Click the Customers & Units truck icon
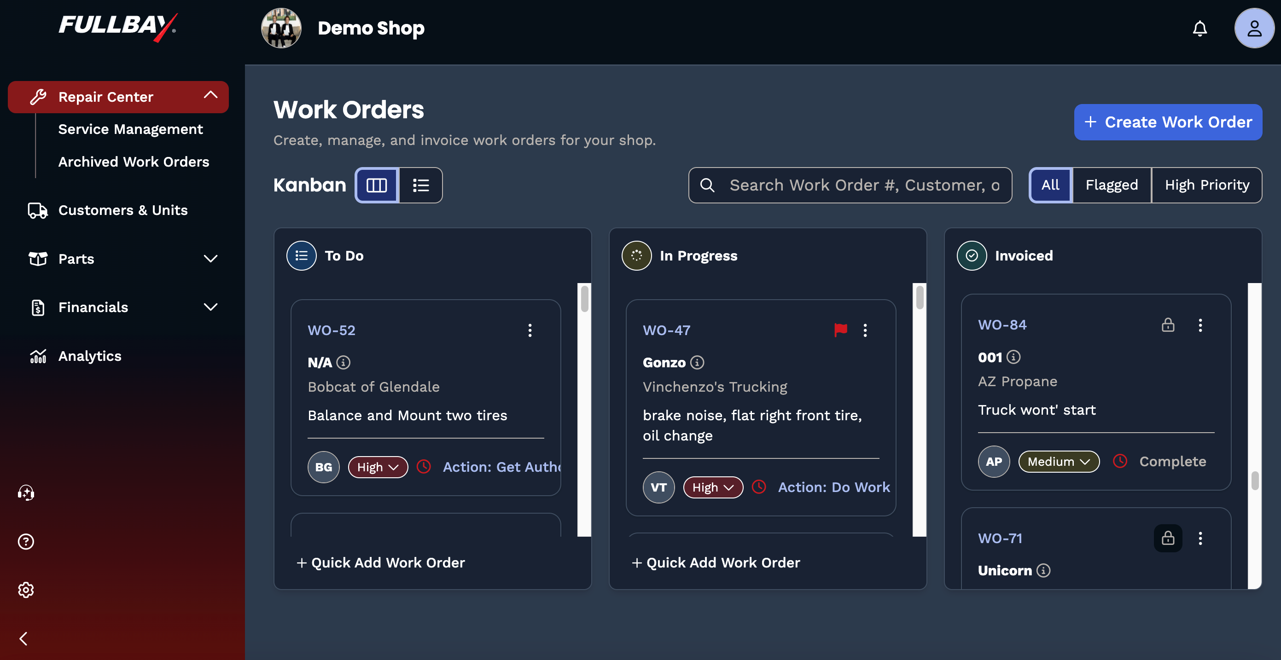Image resolution: width=1281 pixels, height=660 pixels. (38, 210)
